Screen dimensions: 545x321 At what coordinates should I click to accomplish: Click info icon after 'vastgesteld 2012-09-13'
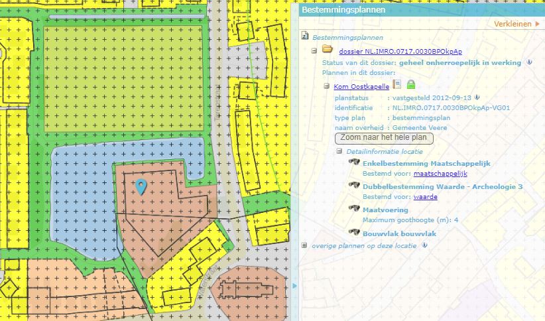point(477,97)
